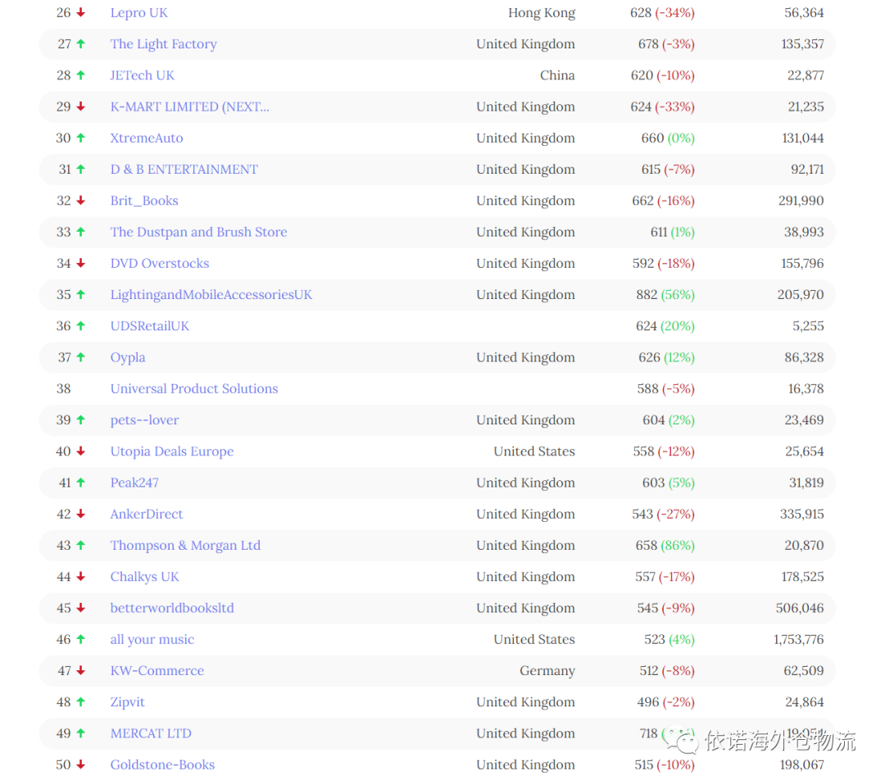This screenshot has width=885, height=780.
Task: Click green up arrow at rank 48
Action: [80, 701]
